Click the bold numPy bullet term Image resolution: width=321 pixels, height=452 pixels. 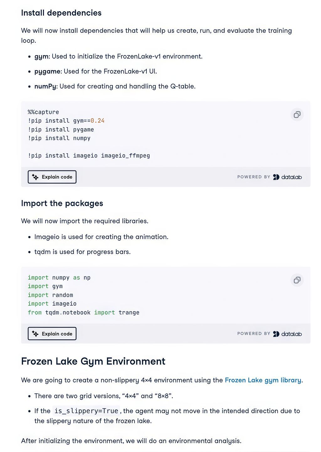[x=45, y=87]
